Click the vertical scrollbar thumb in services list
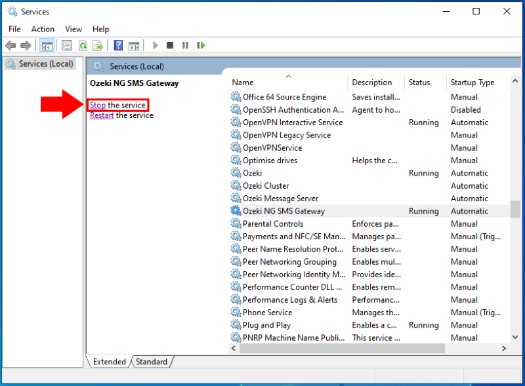Image resolution: width=525 pixels, height=386 pixels. click(515, 208)
